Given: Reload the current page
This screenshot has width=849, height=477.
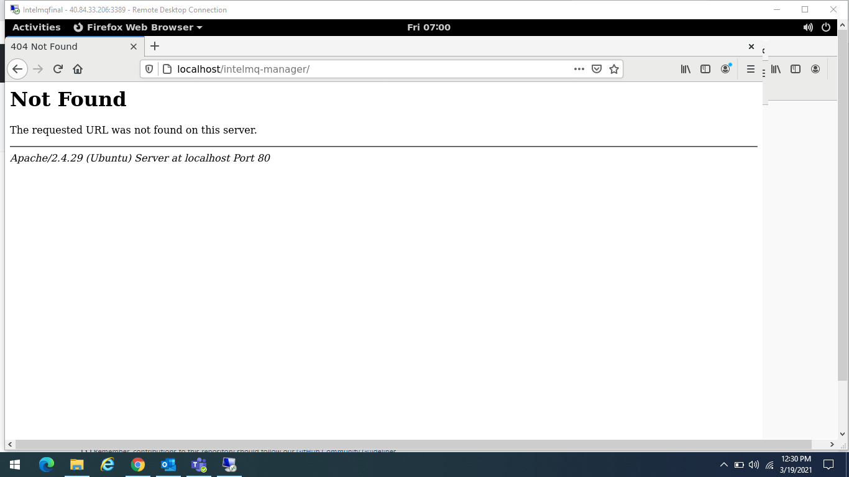Looking at the screenshot, I should coord(58,69).
